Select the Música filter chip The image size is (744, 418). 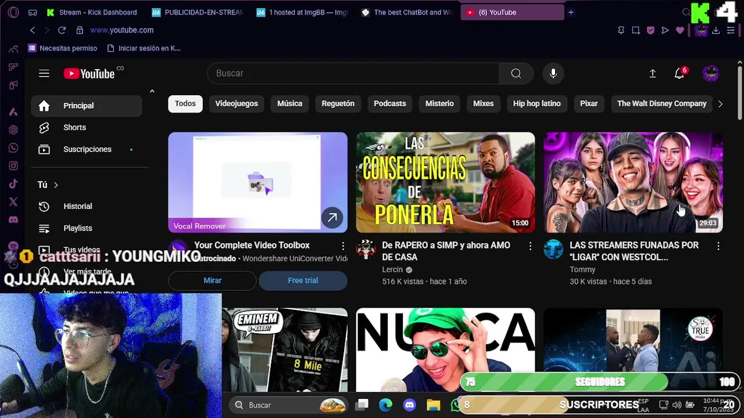pyautogui.click(x=289, y=103)
